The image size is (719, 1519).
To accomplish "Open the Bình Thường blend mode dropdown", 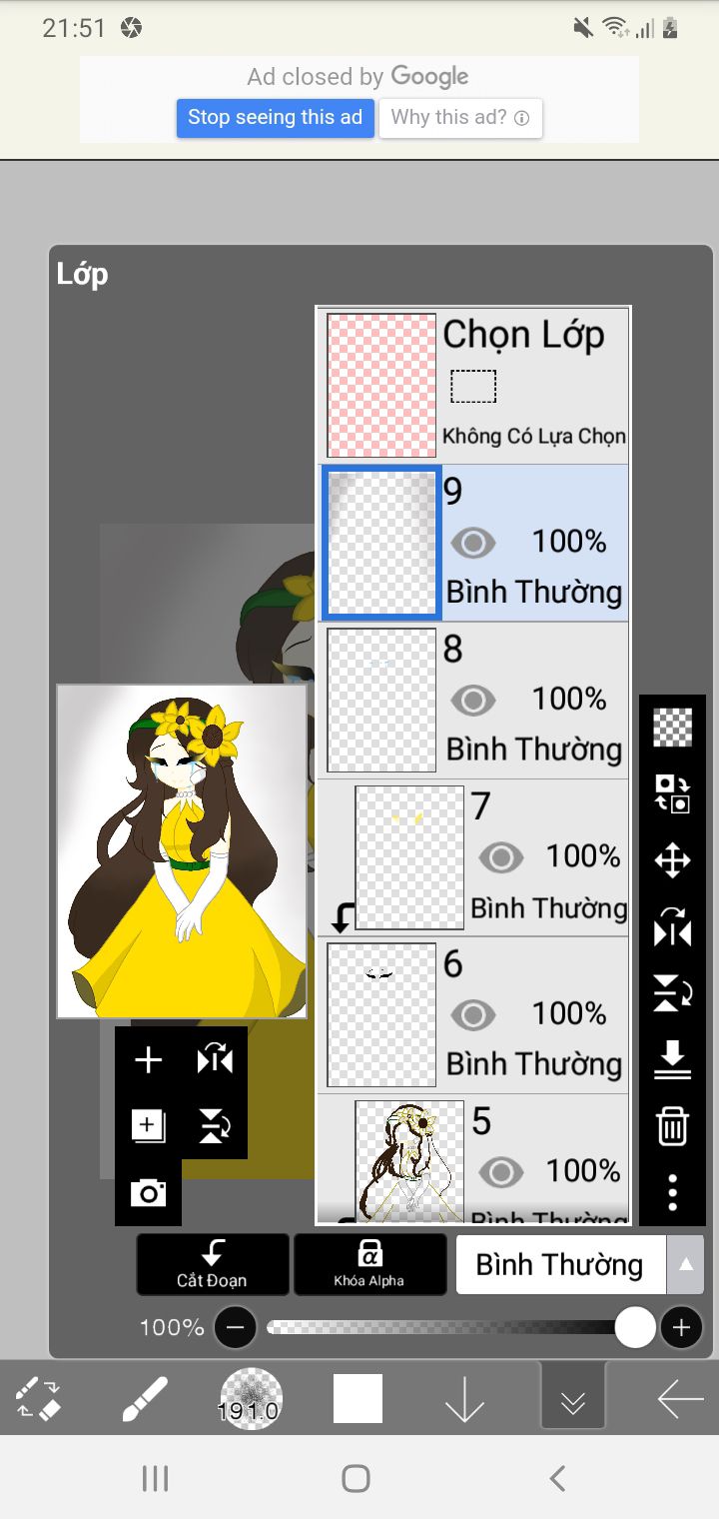I will click(560, 1265).
